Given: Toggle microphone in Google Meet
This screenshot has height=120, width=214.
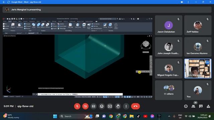Looking at the screenshot, I should pyautogui.click(x=77, y=106).
